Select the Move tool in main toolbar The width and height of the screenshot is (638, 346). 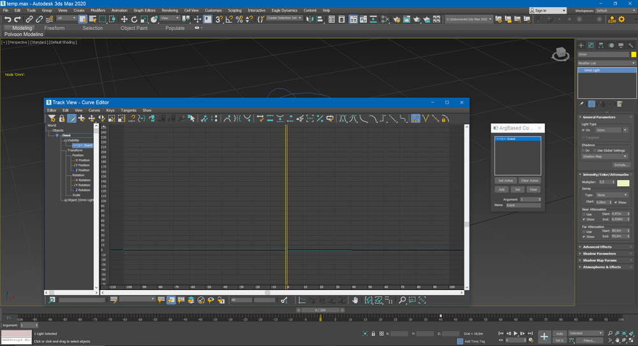pyautogui.click(x=124, y=19)
